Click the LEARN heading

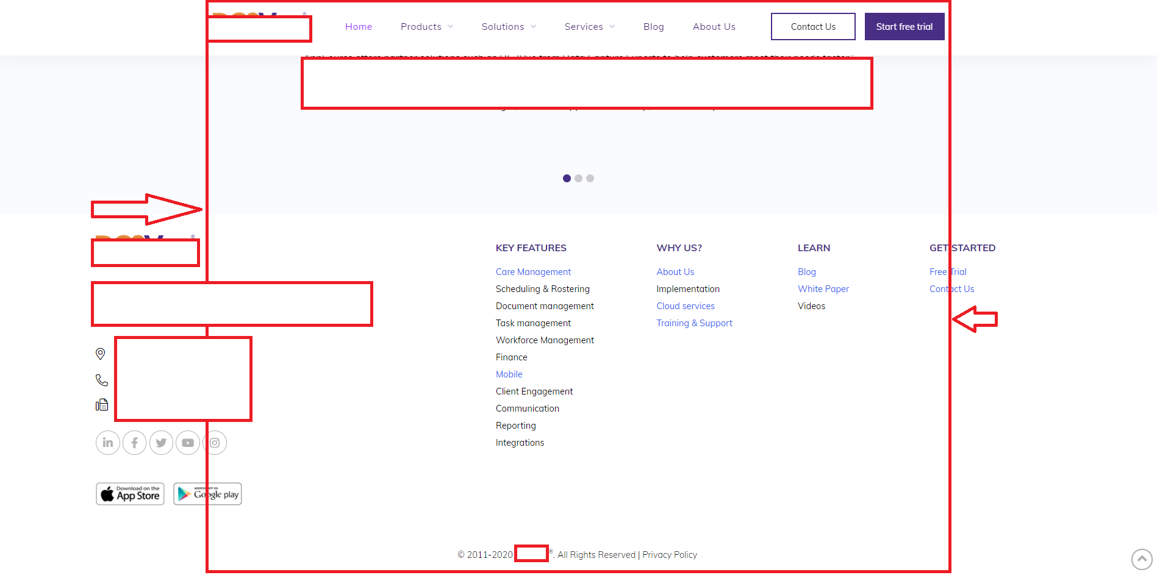pyautogui.click(x=814, y=248)
